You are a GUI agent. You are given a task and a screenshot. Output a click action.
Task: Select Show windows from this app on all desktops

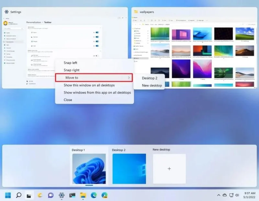pos(95,92)
